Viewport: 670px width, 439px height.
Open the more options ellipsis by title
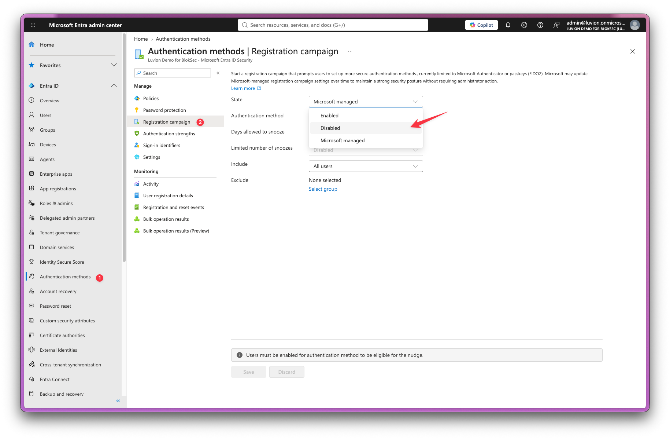[x=350, y=51]
